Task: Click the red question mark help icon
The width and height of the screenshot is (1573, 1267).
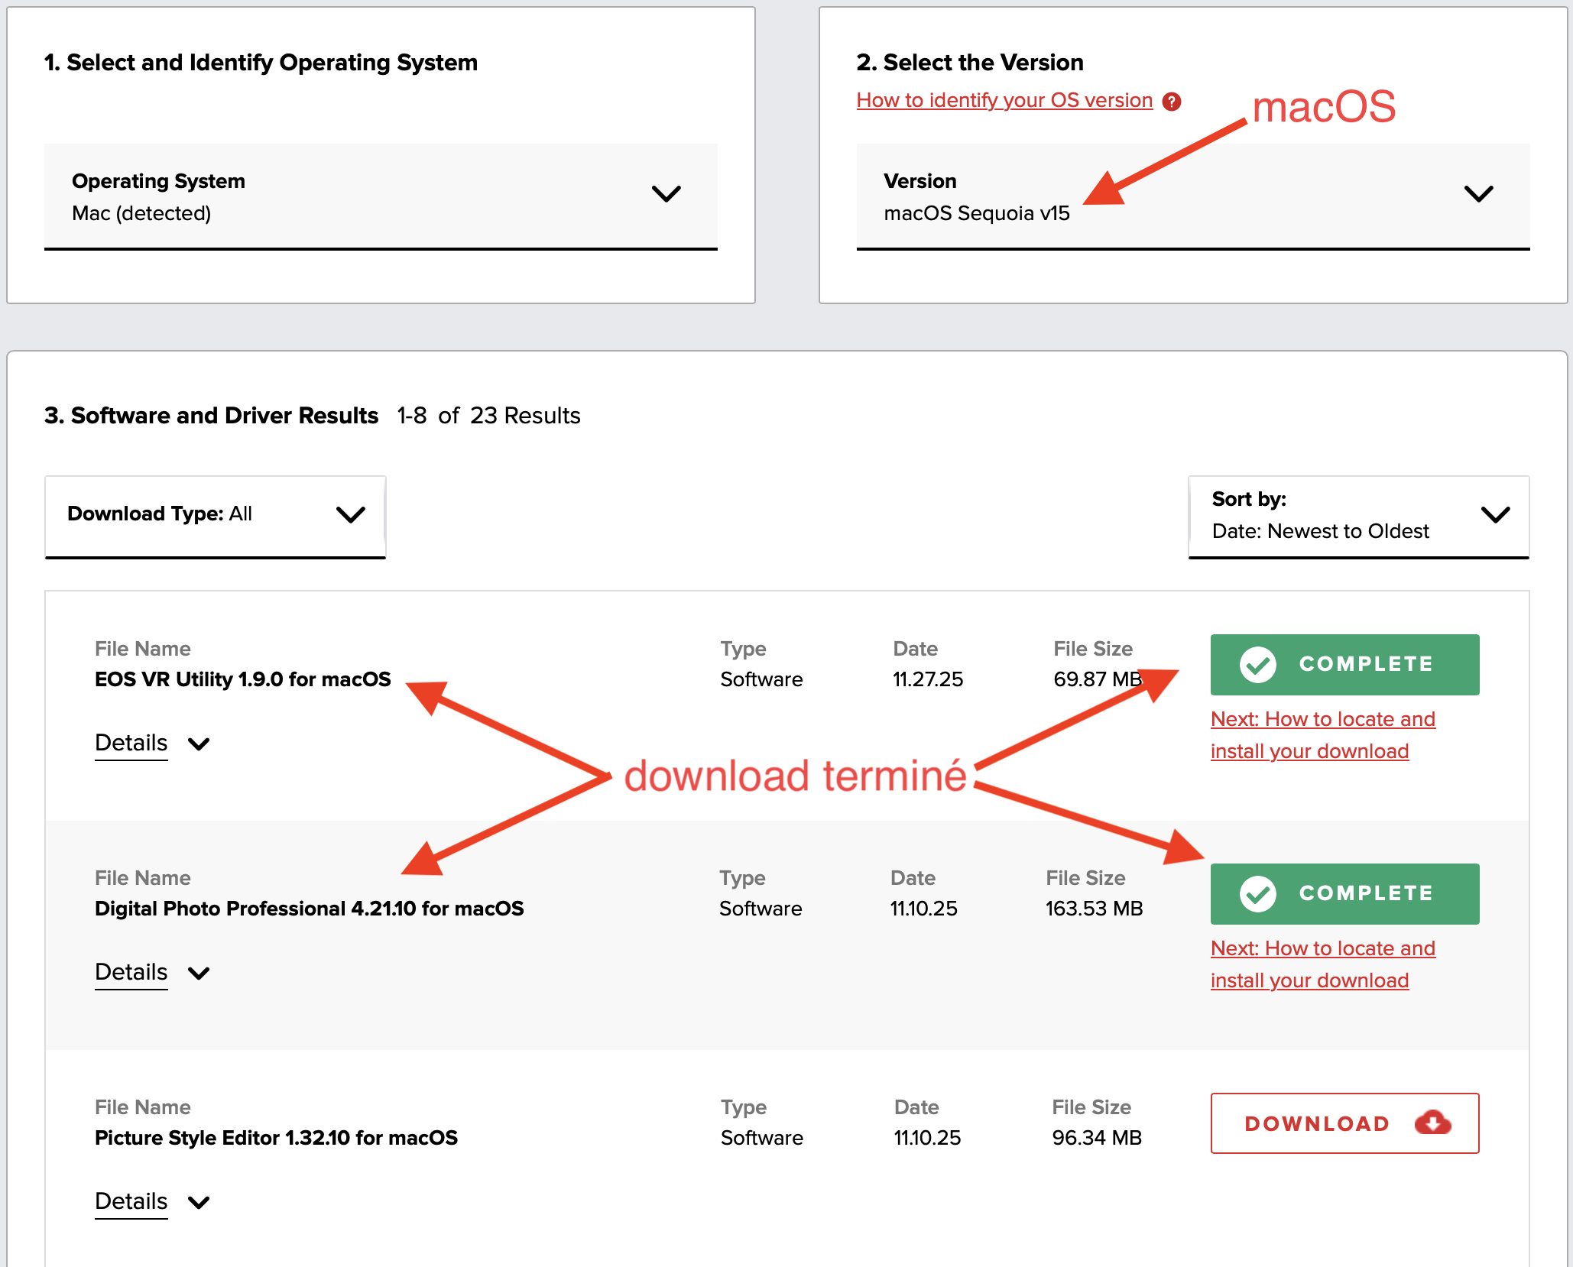Action: pos(1171,101)
